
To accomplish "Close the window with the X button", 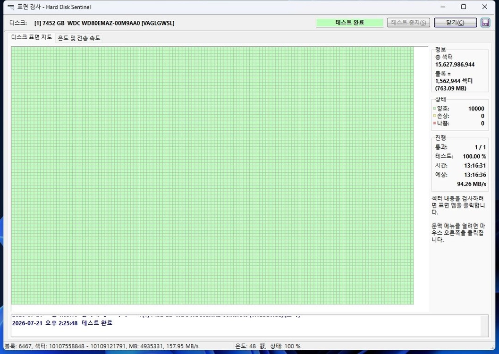I will pyautogui.click(x=485, y=7).
